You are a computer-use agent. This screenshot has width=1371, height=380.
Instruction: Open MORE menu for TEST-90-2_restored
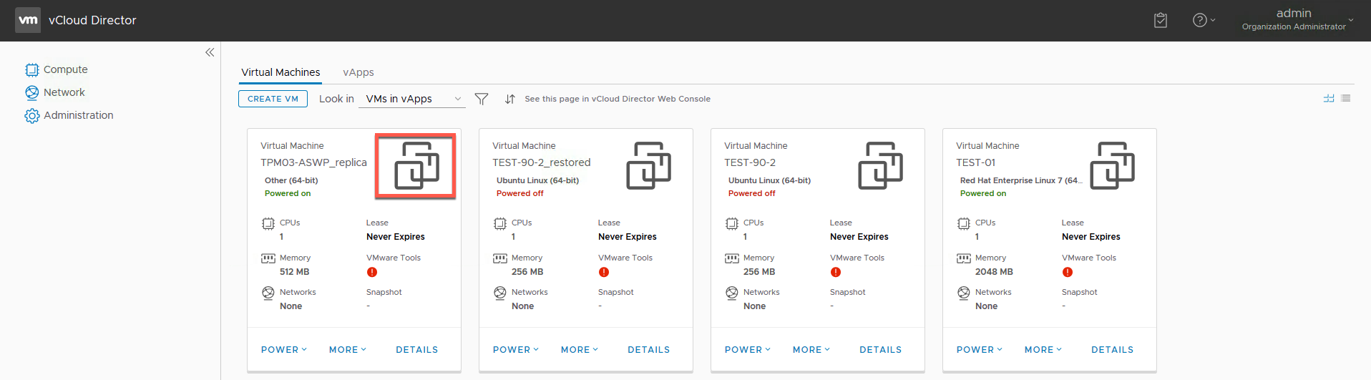tap(580, 350)
